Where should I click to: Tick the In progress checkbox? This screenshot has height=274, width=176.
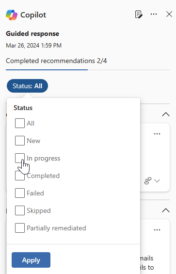(x=20, y=158)
